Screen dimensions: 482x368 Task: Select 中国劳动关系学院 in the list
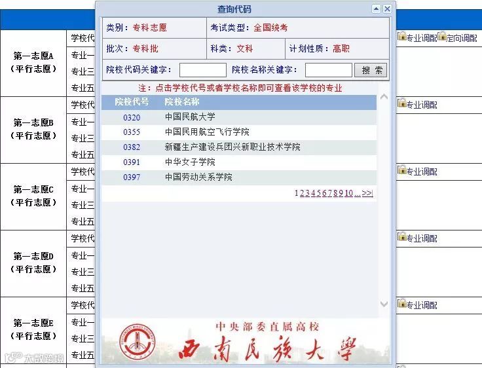pos(198,177)
